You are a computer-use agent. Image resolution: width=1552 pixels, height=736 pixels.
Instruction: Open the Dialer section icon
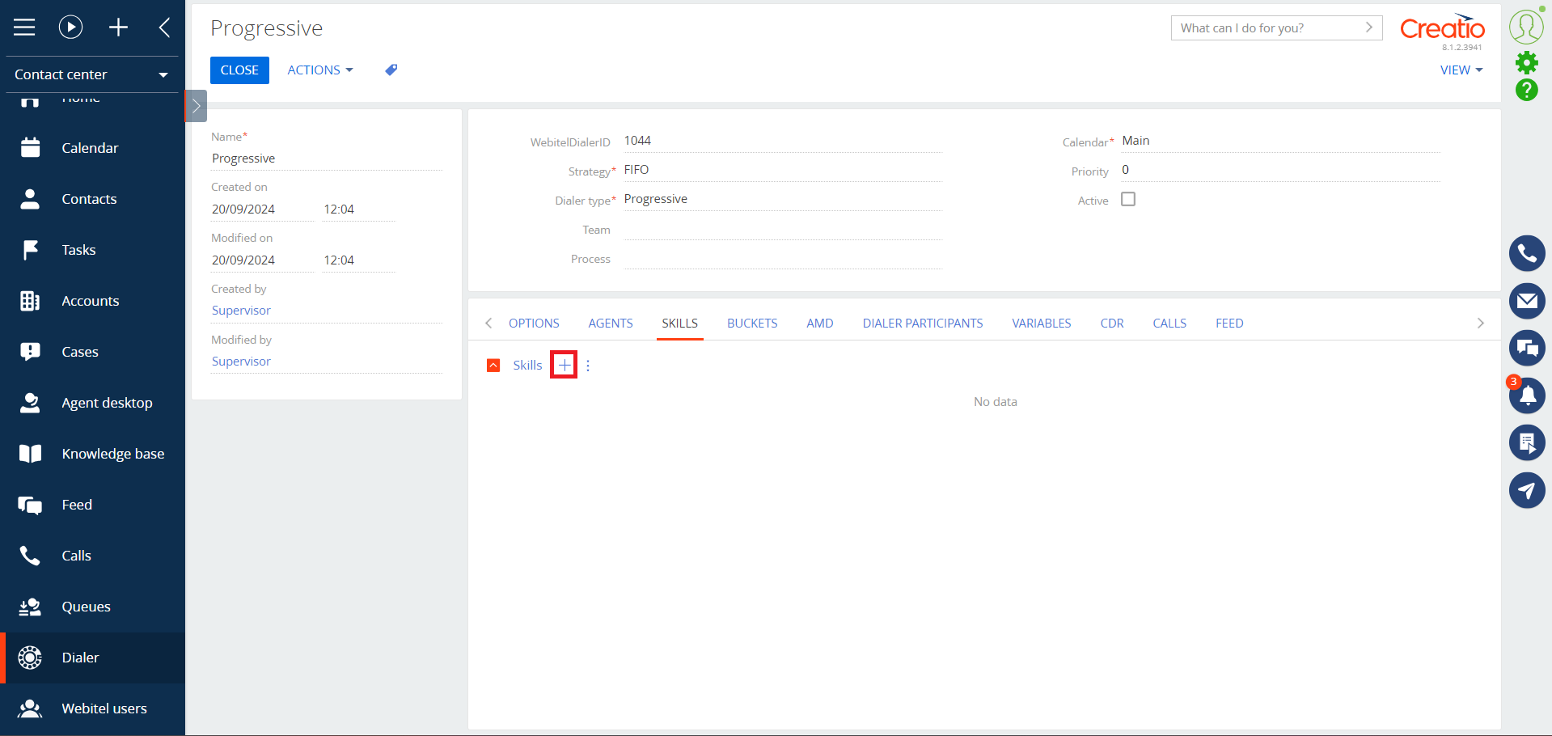(30, 658)
